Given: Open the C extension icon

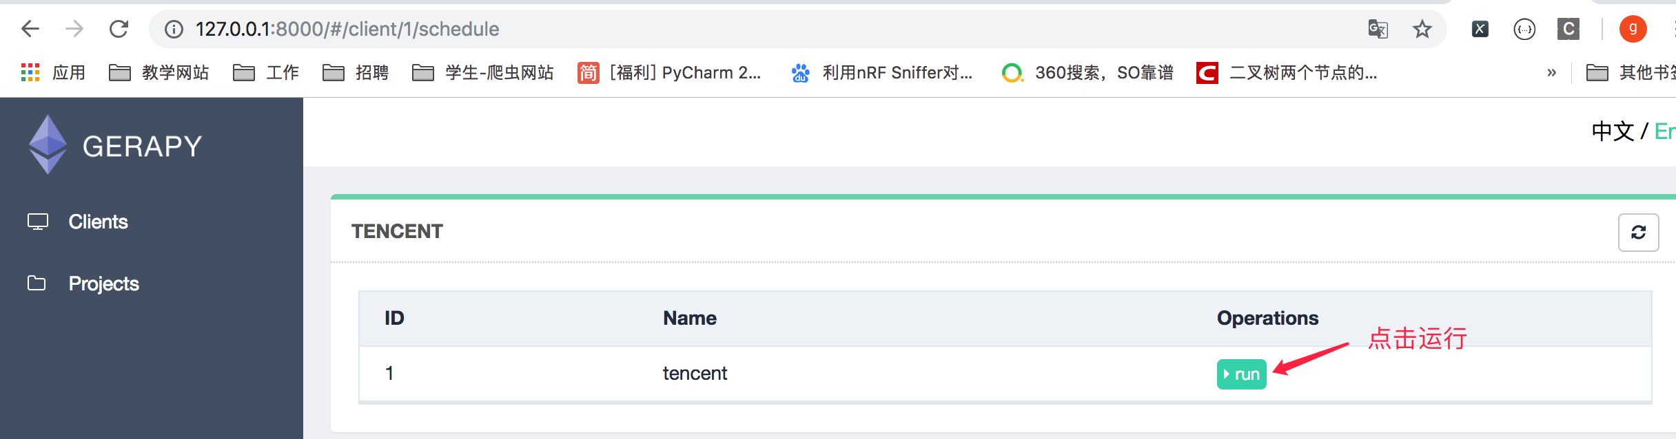Looking at the screenshot, I should click(x=1568, y=29).
